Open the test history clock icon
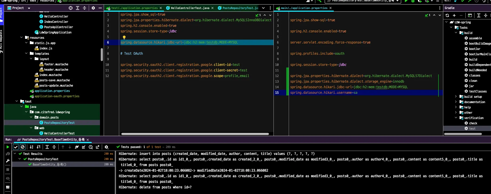 coord(91,147)
